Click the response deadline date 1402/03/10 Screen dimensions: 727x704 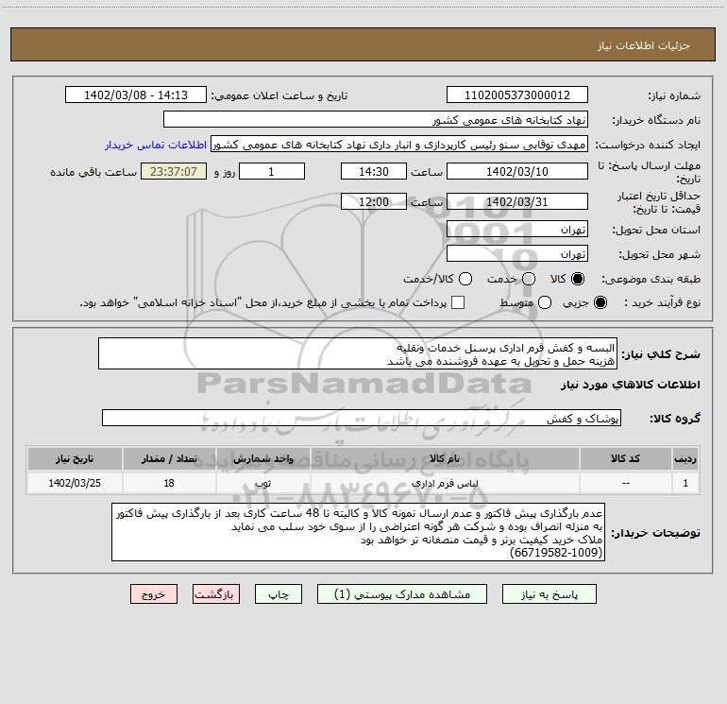click(x=517, y=171)
